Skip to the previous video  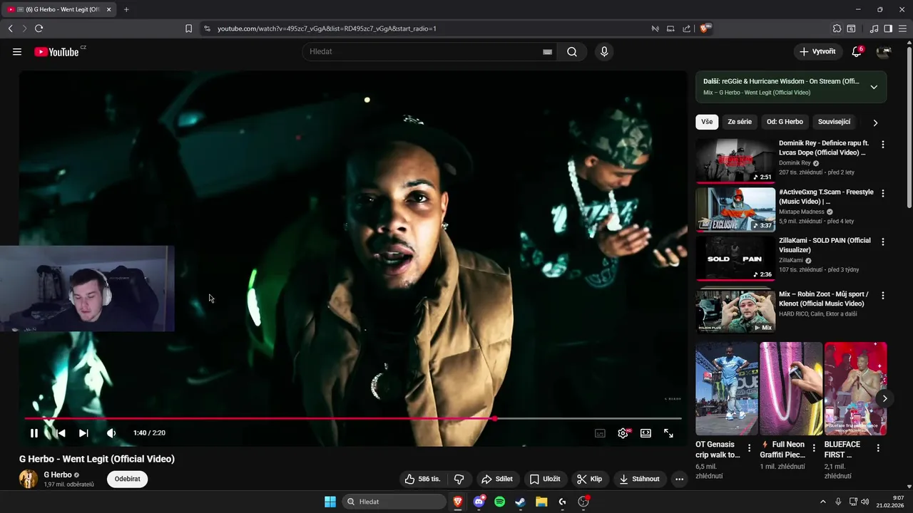click(61, 432)
